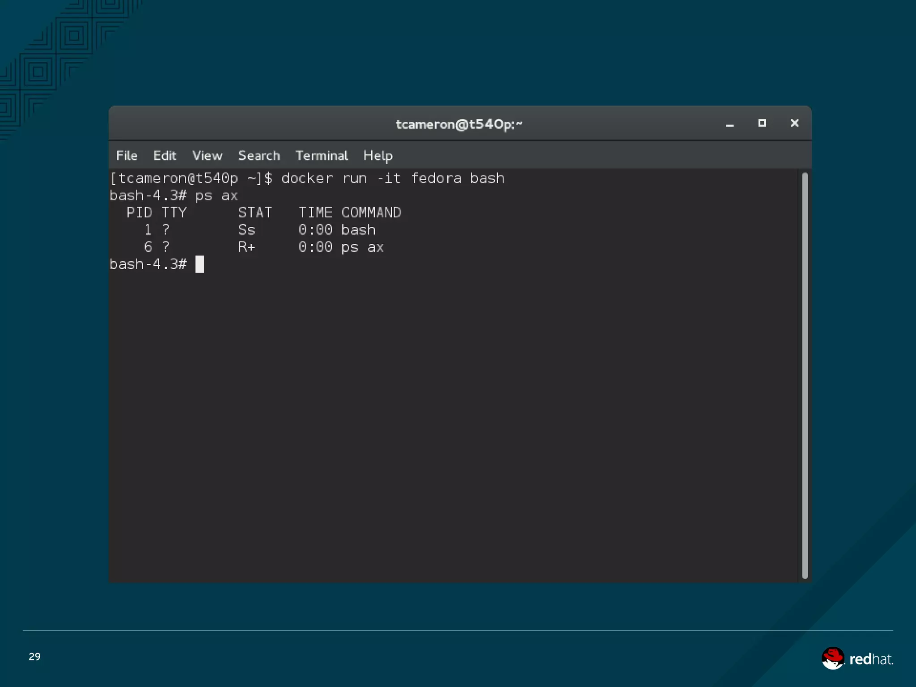Image resolution: width=916 pixels, height=687 pixels.
Task: Minimize the terminal window
Action: coord(729,124)
